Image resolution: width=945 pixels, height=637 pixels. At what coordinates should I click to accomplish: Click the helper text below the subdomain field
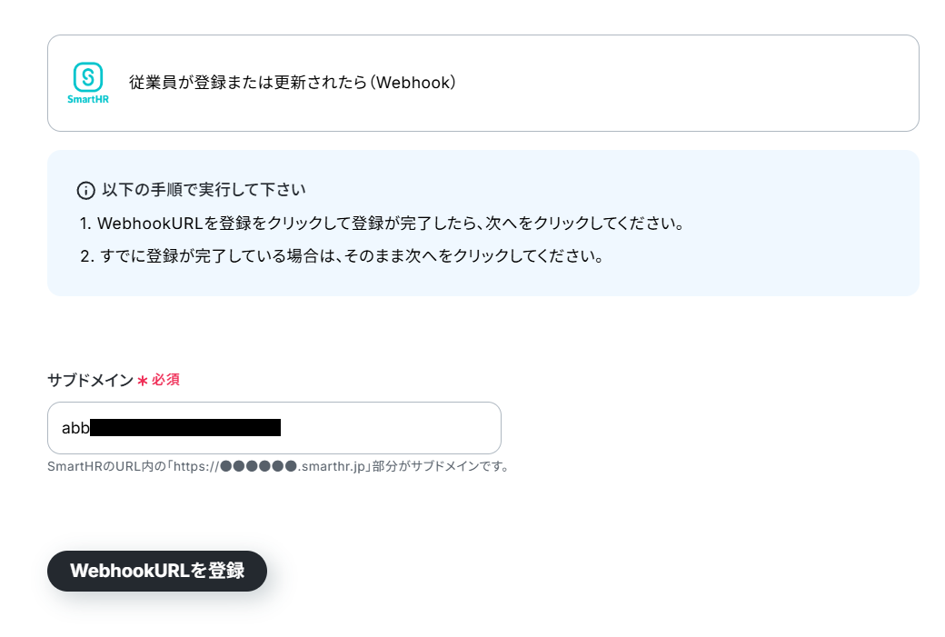[279, 466]
